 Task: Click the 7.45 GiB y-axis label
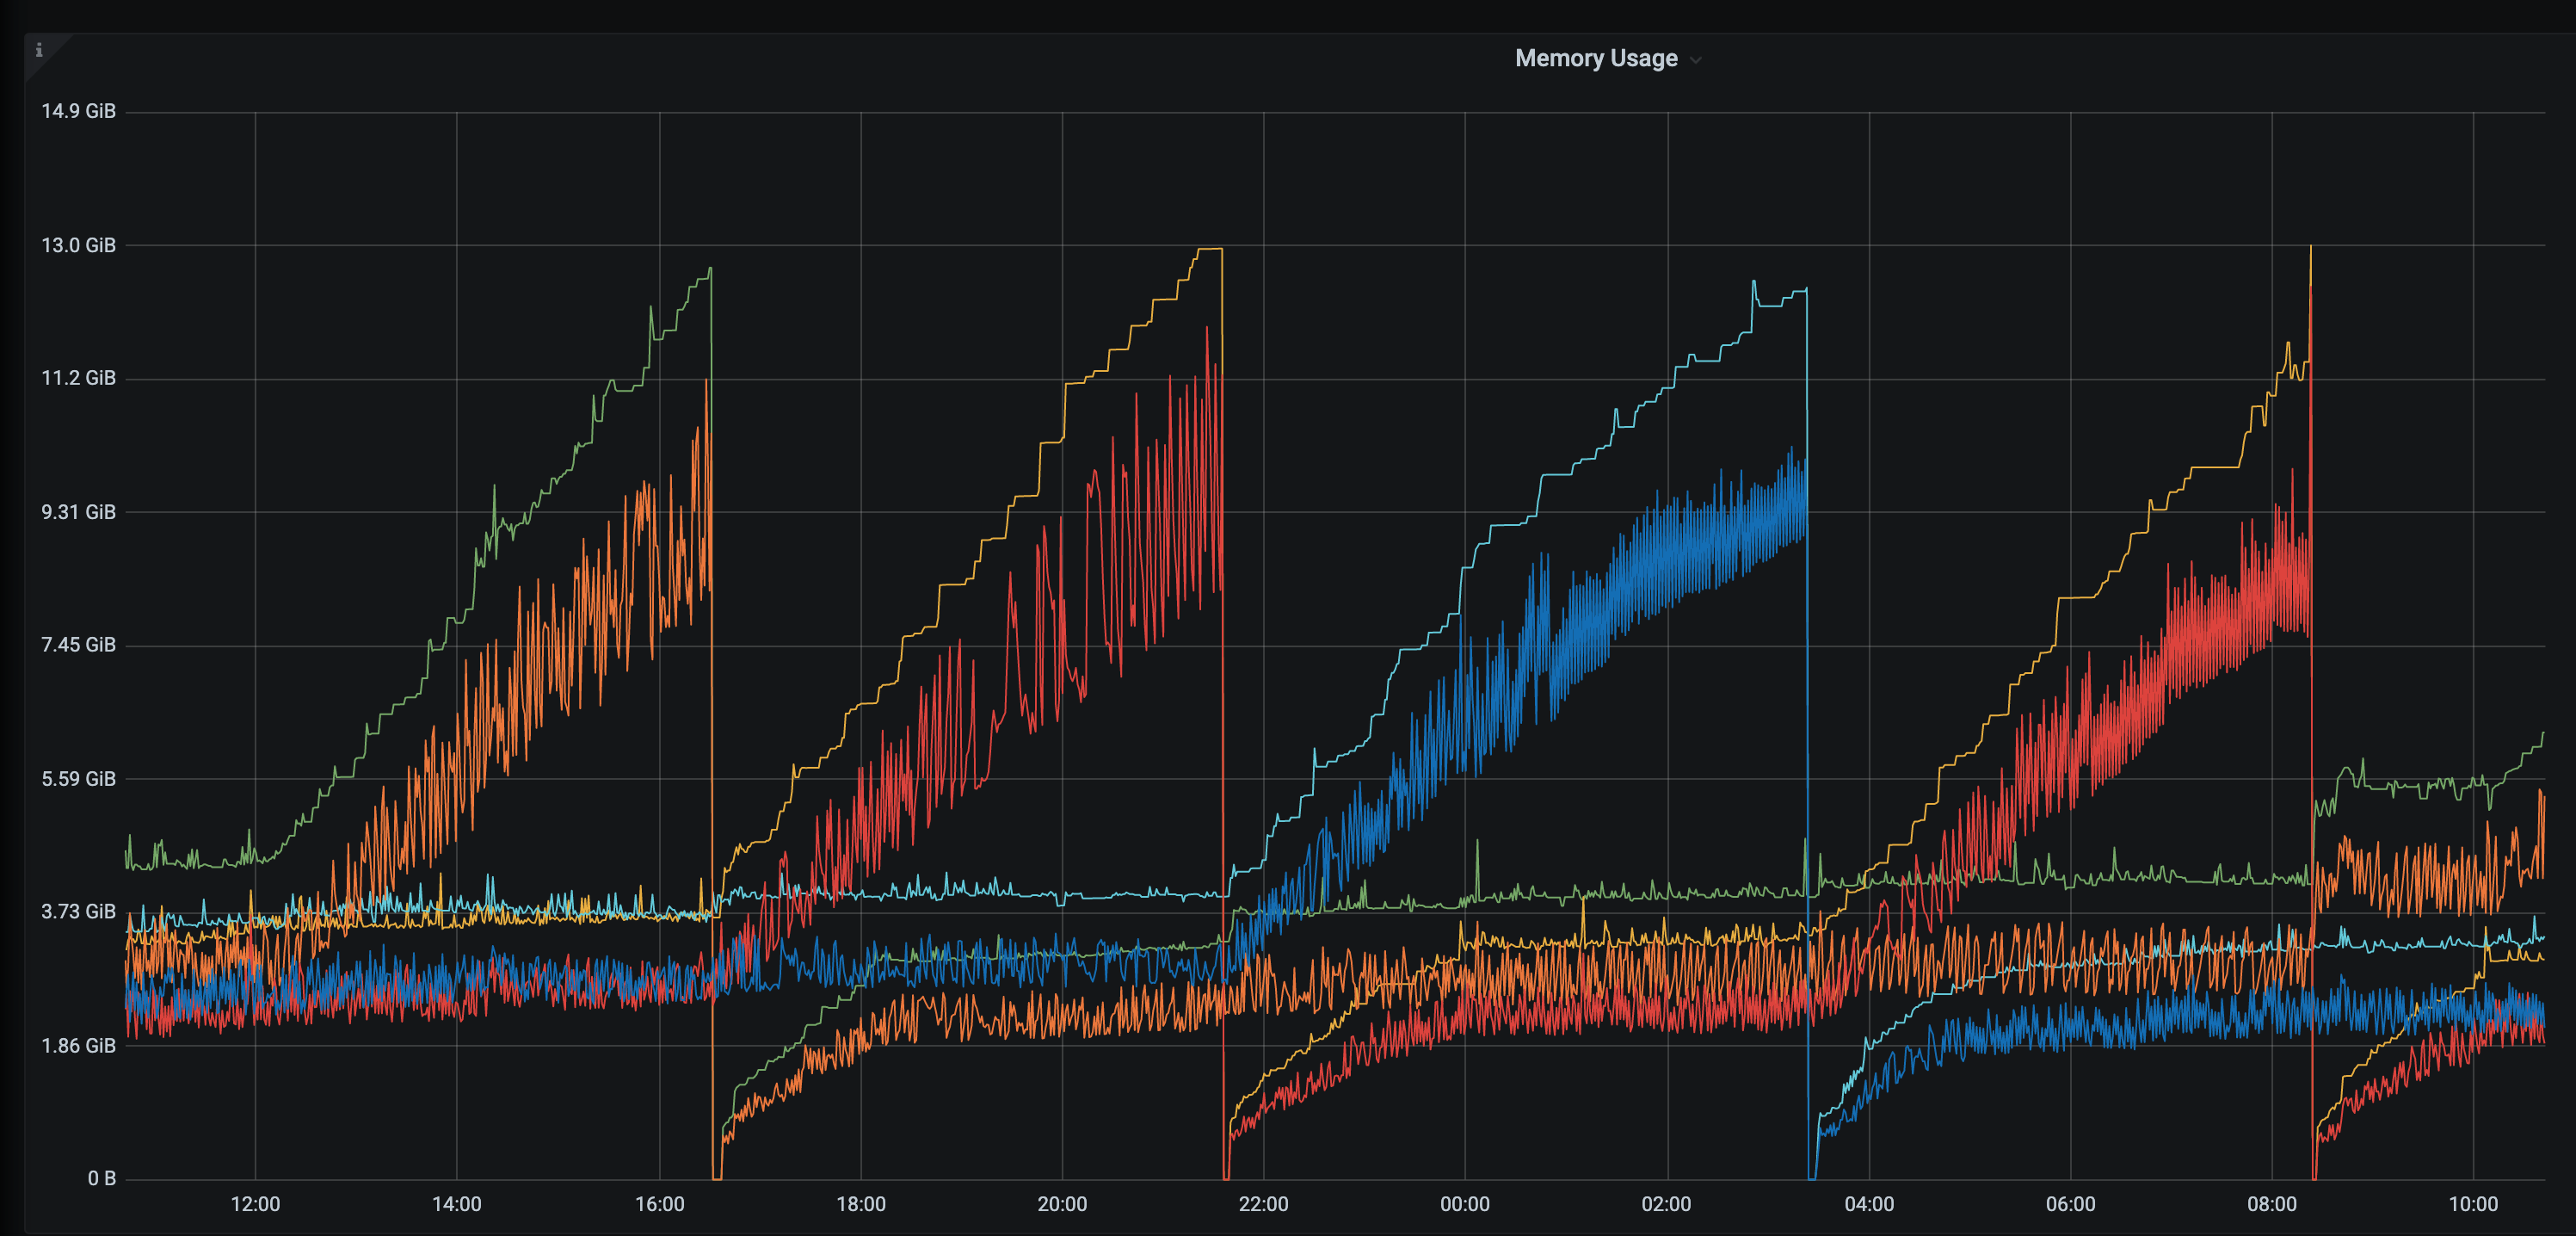(78, 645)
